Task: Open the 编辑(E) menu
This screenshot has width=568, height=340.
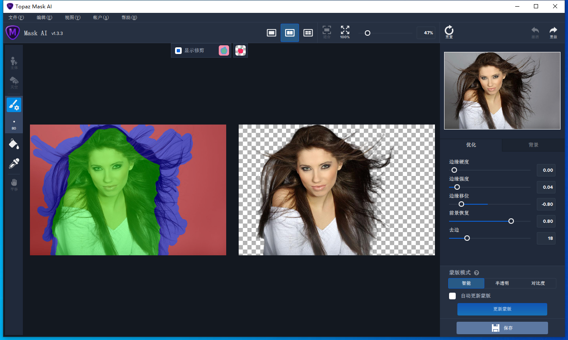Action: point(44,17)
